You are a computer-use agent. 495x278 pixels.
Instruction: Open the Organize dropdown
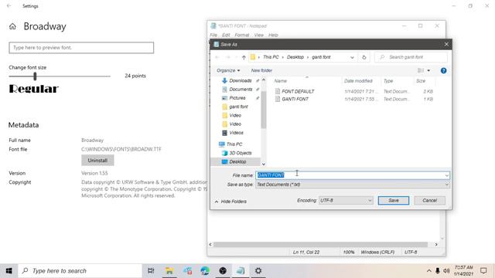click(x=228, y=70)
